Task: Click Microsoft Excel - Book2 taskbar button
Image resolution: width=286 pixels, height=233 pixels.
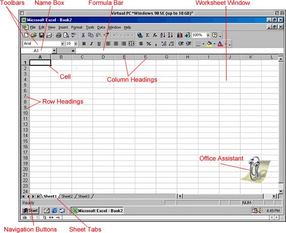Action: click(x=97, y=211)
